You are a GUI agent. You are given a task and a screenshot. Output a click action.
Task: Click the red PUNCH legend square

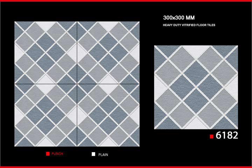tap(48, 154)
